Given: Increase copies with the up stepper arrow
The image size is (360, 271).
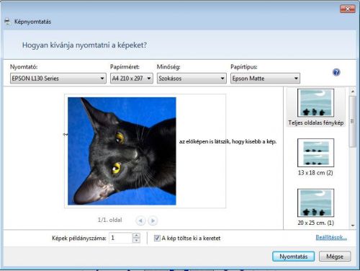Looking at the screenshot, I should [x=136, y=236].
